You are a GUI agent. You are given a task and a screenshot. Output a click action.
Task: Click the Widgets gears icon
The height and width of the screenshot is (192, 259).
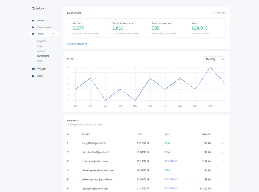click(x=33, y=69)
